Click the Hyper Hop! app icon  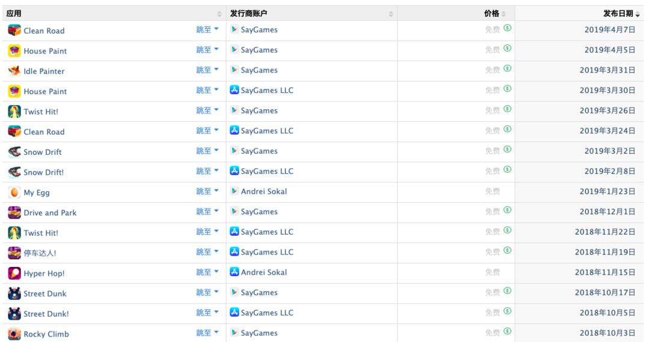14,274
